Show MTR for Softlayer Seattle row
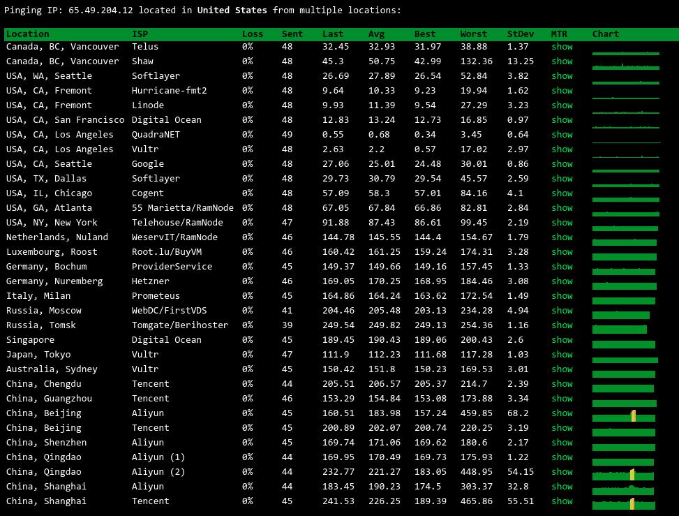 tap(562, 76)
